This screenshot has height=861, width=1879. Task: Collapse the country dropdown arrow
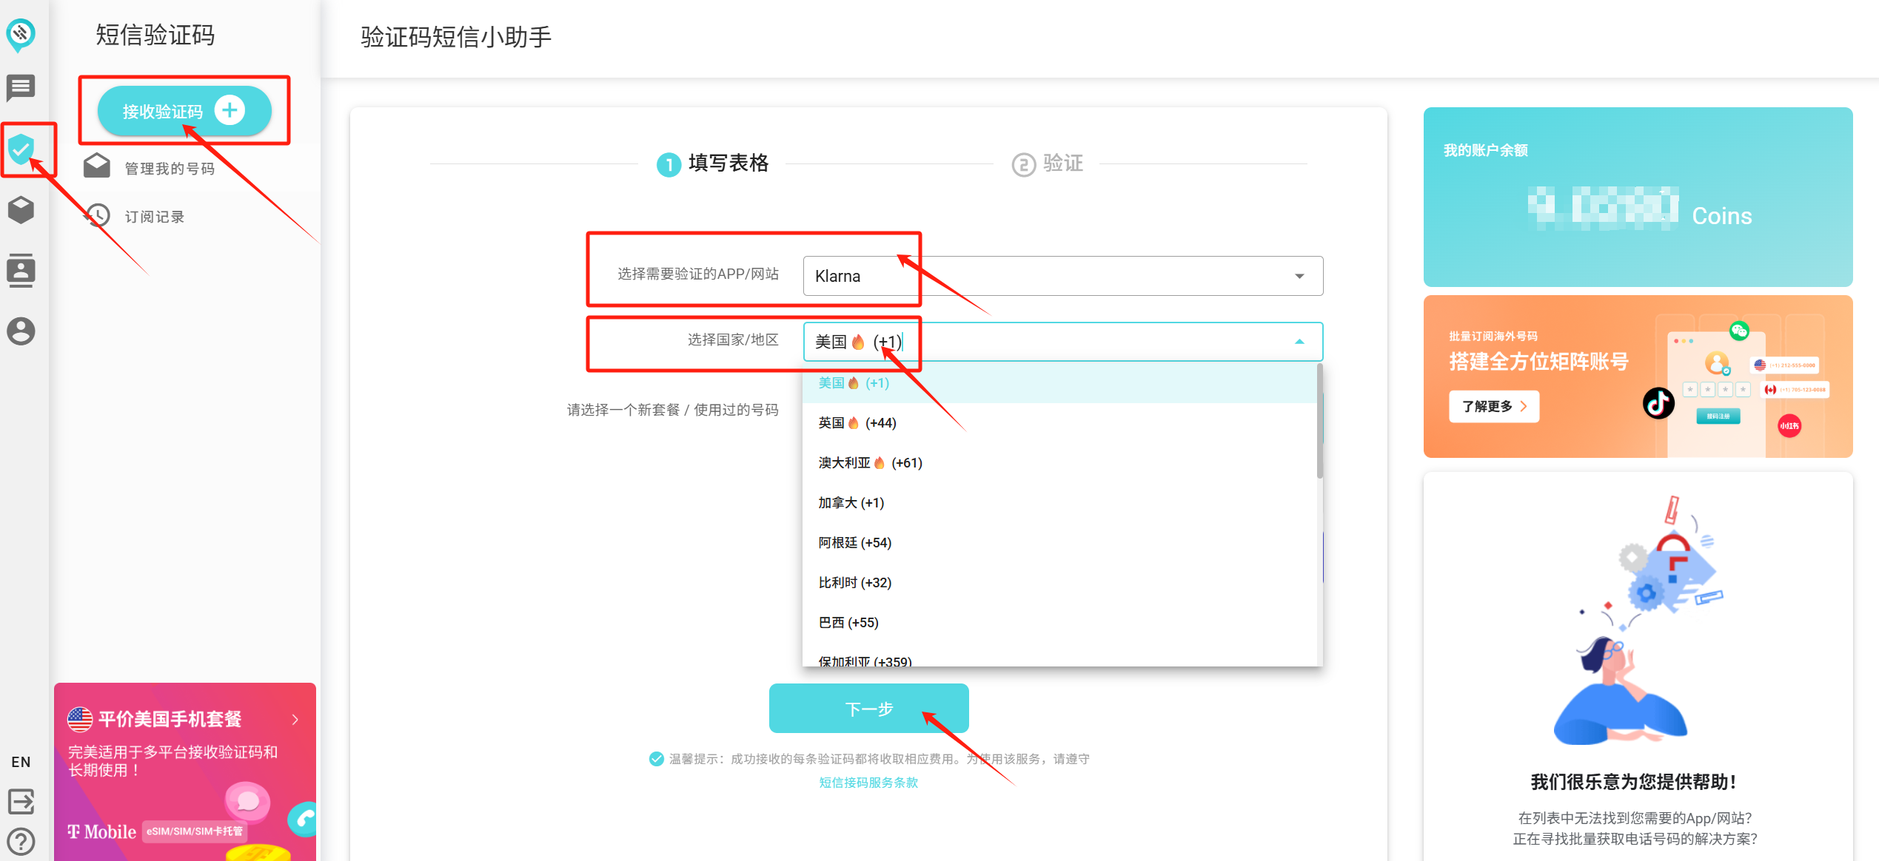(x=1299, y=342)
